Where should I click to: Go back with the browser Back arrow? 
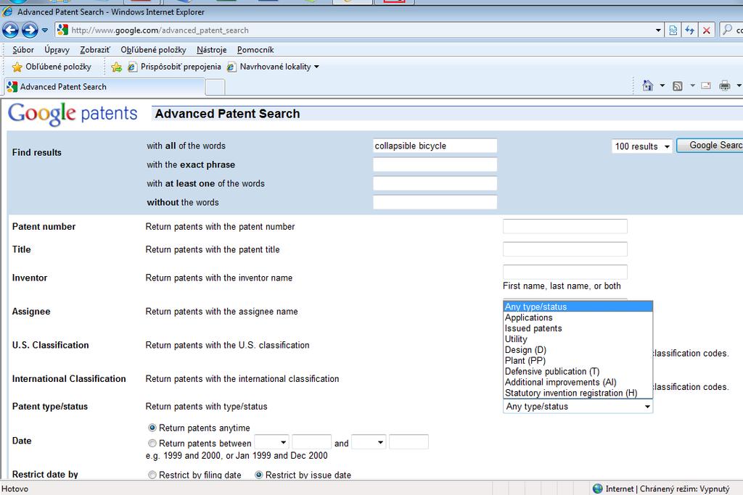point(10,30)
